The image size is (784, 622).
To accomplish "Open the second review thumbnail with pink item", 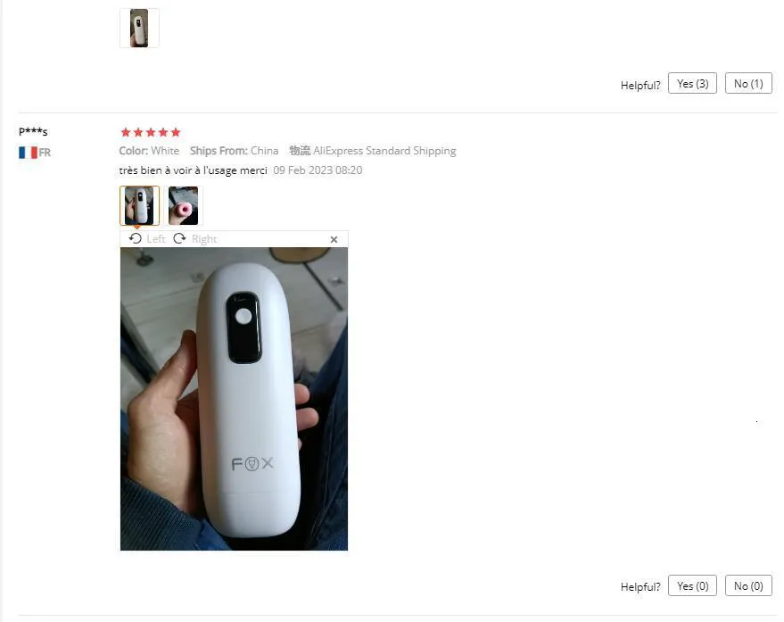I will click(x=183, y=205).
